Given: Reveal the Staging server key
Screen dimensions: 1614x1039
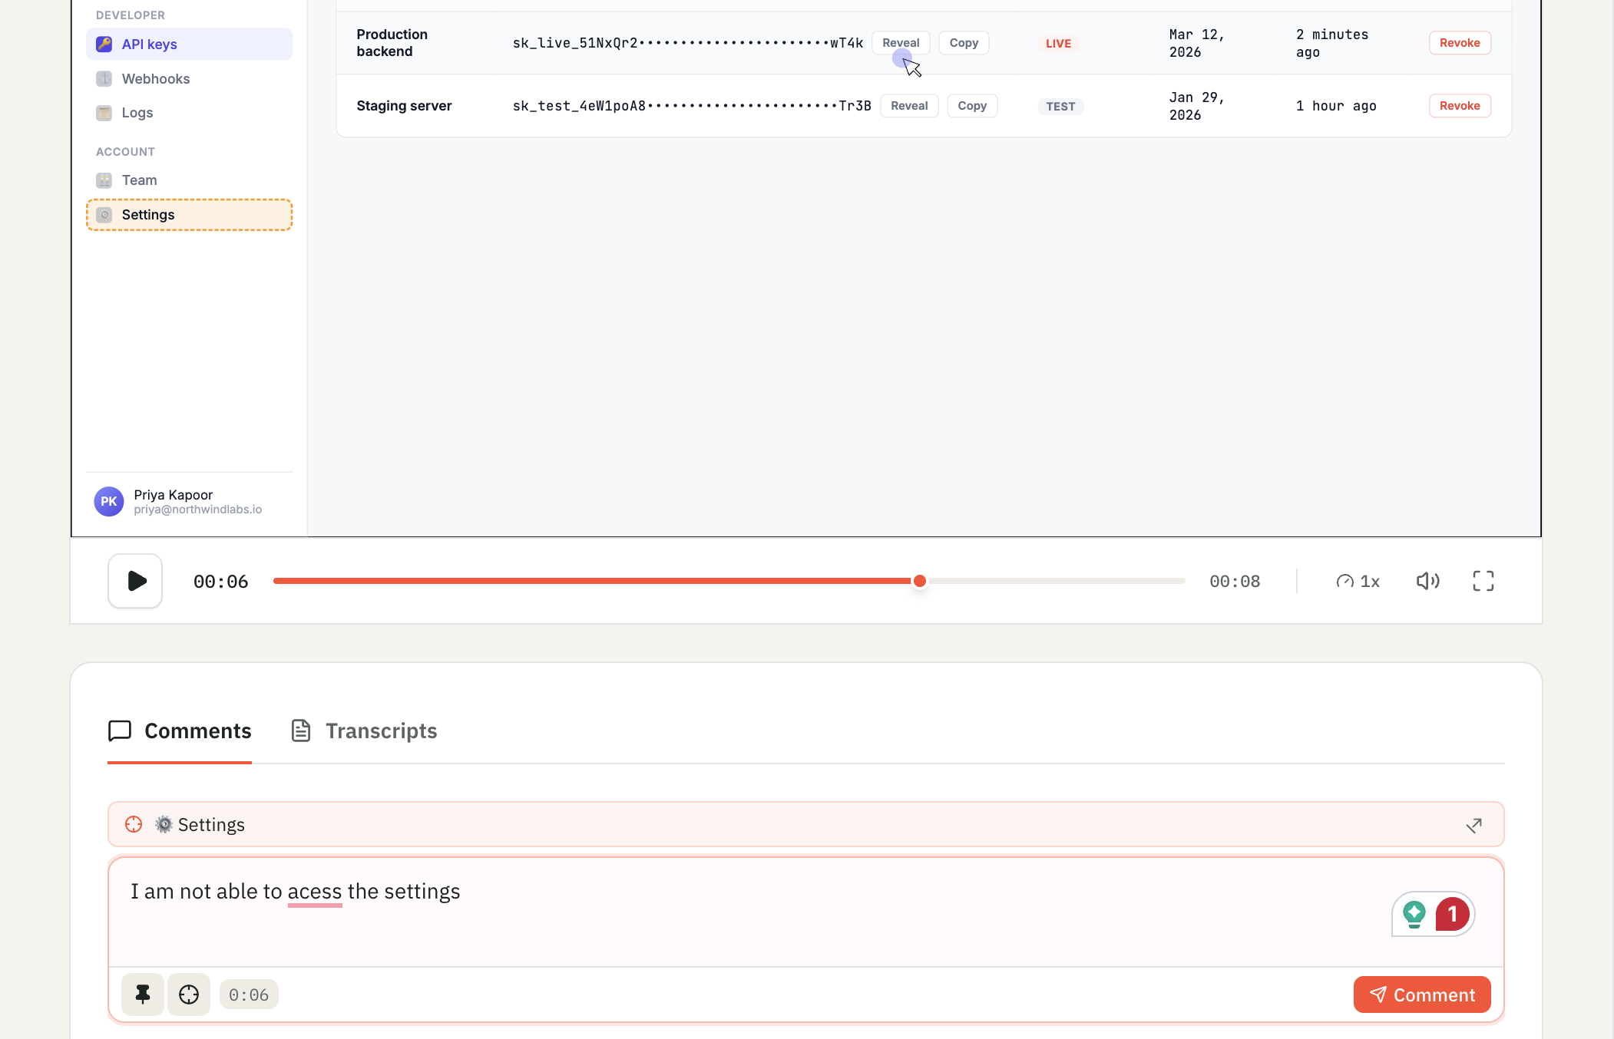Looking at the screenshot, I should 909,106.
